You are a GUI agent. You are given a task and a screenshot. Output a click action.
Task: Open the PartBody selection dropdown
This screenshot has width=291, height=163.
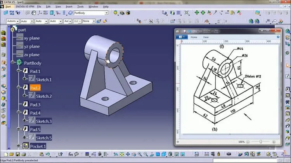point(106,13)
